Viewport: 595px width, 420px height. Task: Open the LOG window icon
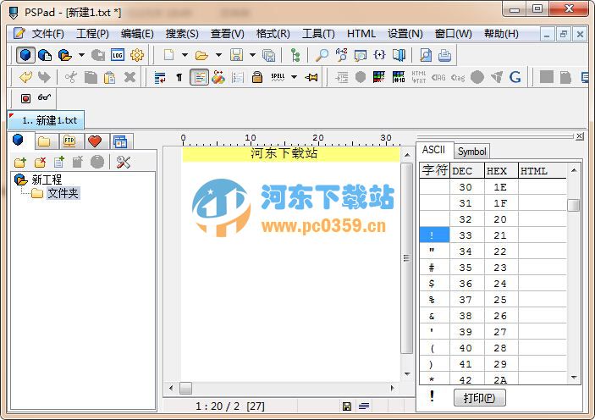[118, 55]
